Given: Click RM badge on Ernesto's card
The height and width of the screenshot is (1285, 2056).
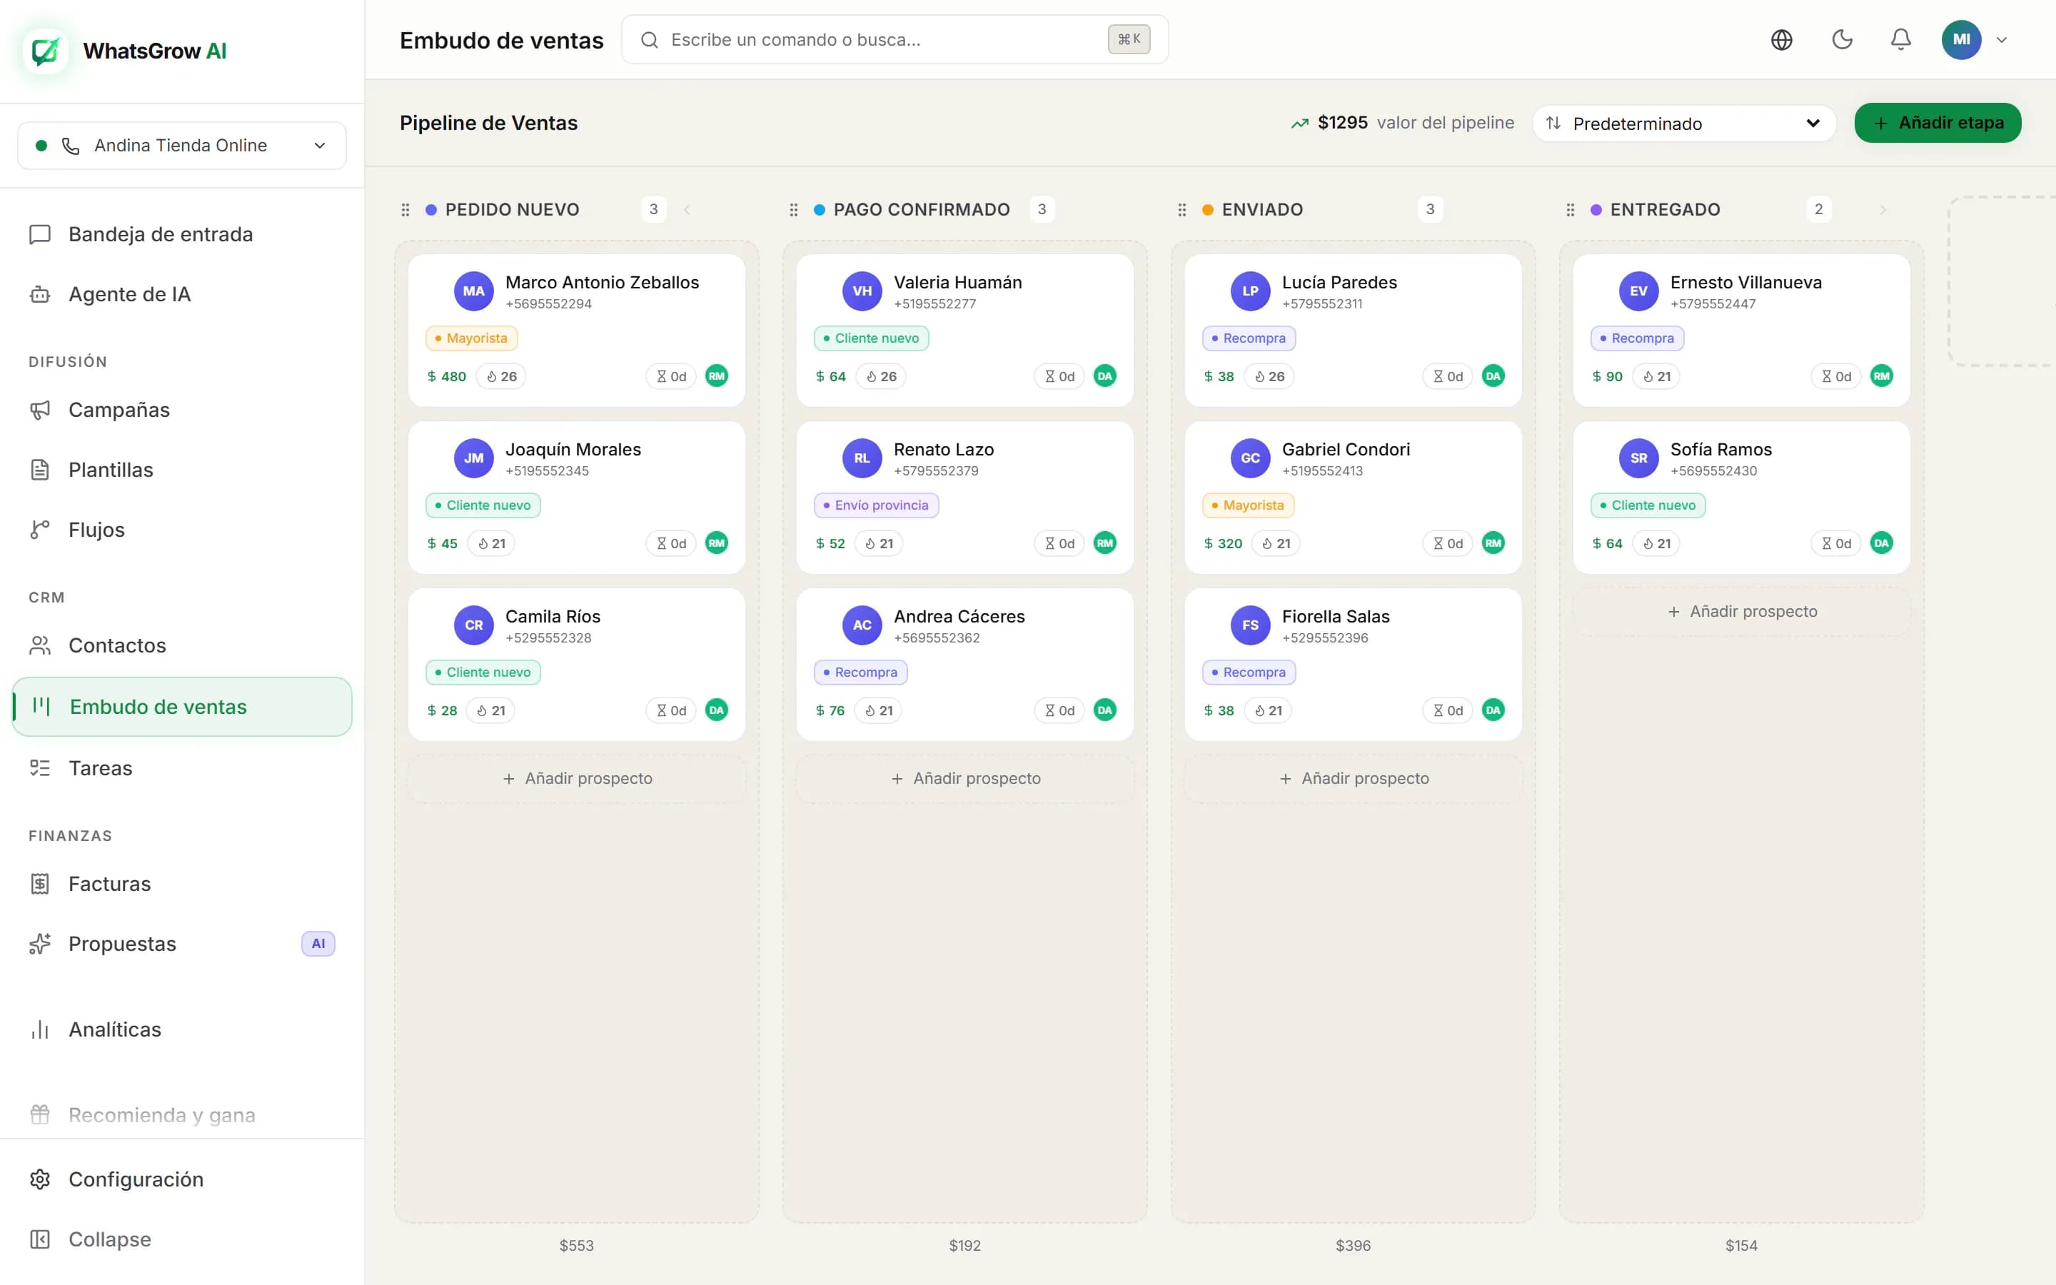Looking at the screenshot, I should pyautogui.click(x=1882, y=376).
